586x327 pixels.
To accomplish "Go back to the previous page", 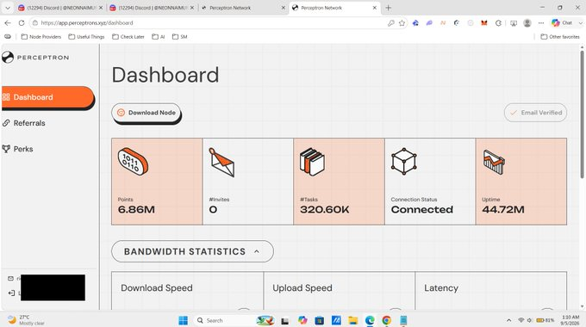I will pyautogui.click(x=8, y=23).
